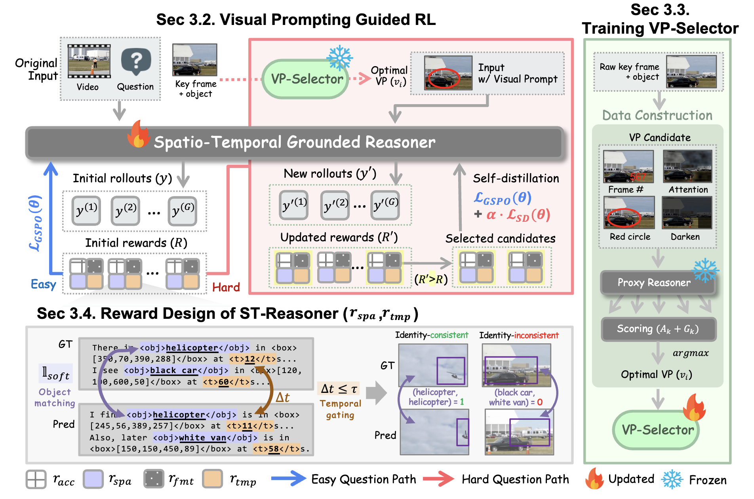Click the first initial rollout y(1) box
The height and width of the screenshot is (499, 754).
pos(86,211)
